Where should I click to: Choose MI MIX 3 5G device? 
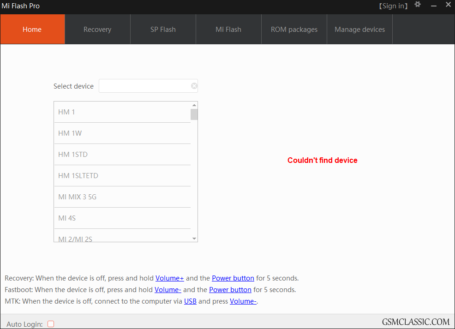122,197
